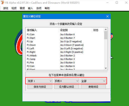
Task: Open the 音频 menu
Action: (22, 8)
